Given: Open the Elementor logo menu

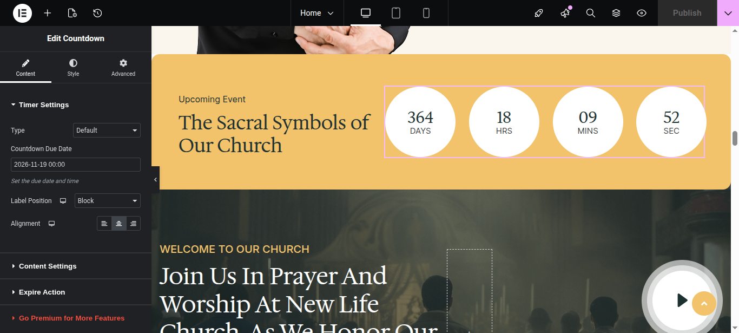Looking at the screenshot, I should pyautogui.click(x=22, y=13).
